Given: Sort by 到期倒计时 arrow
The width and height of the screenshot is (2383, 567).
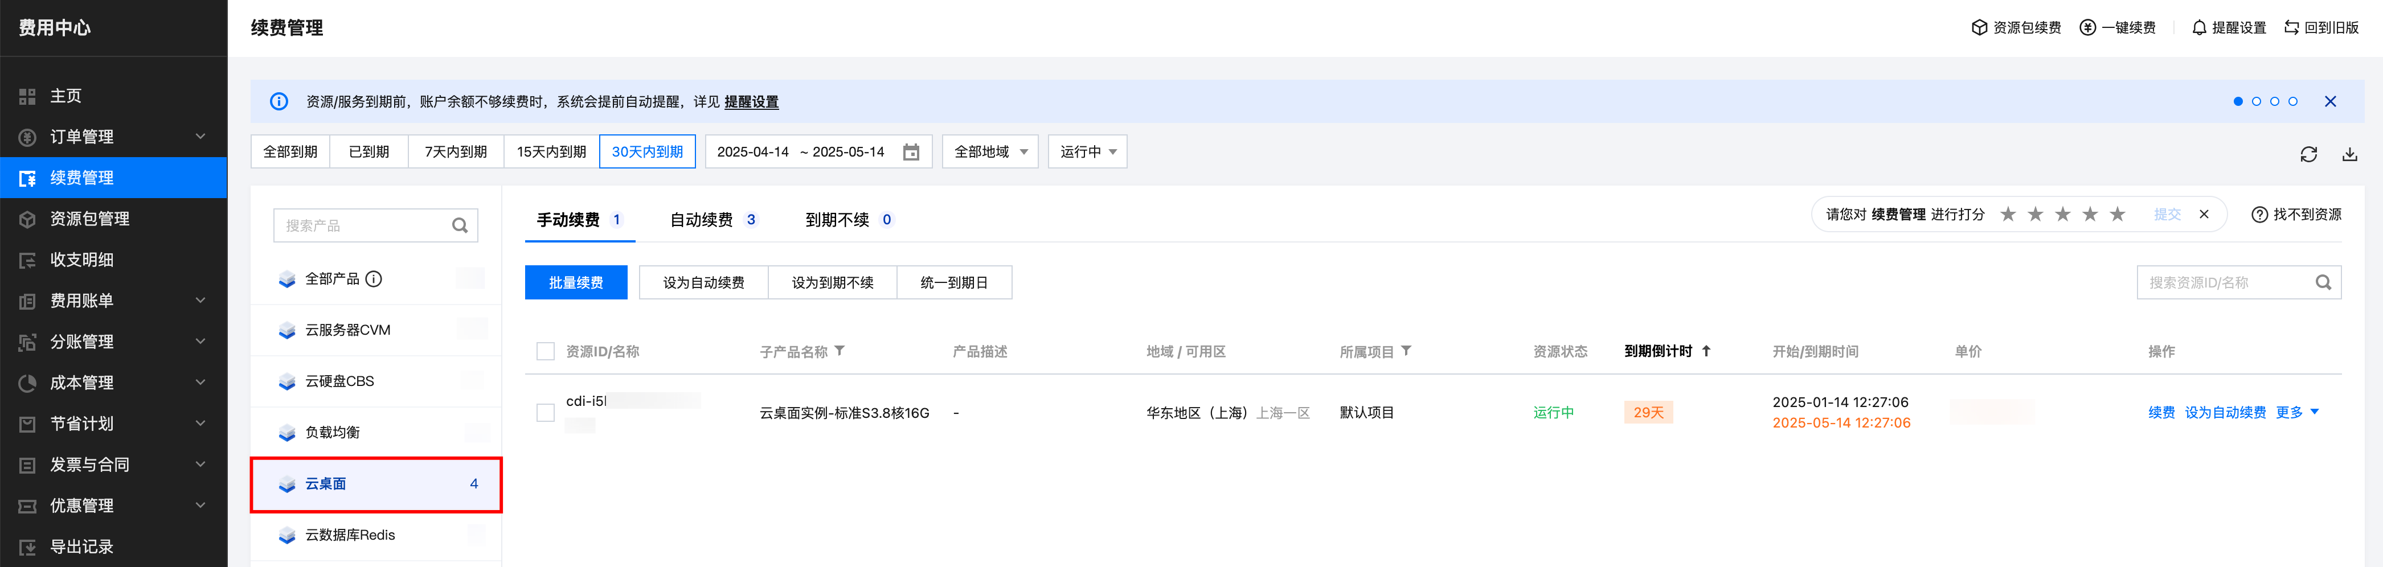Looking at the screenshot, I should (1706, 351).
